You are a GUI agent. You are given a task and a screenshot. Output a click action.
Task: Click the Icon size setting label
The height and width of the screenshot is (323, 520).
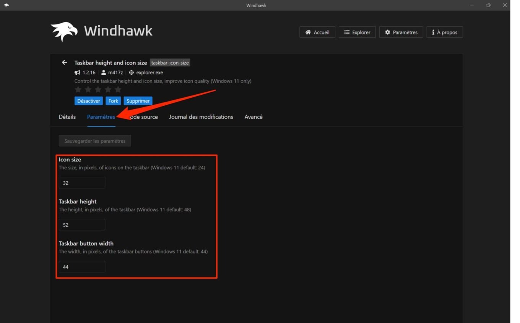tap(70, 160)
